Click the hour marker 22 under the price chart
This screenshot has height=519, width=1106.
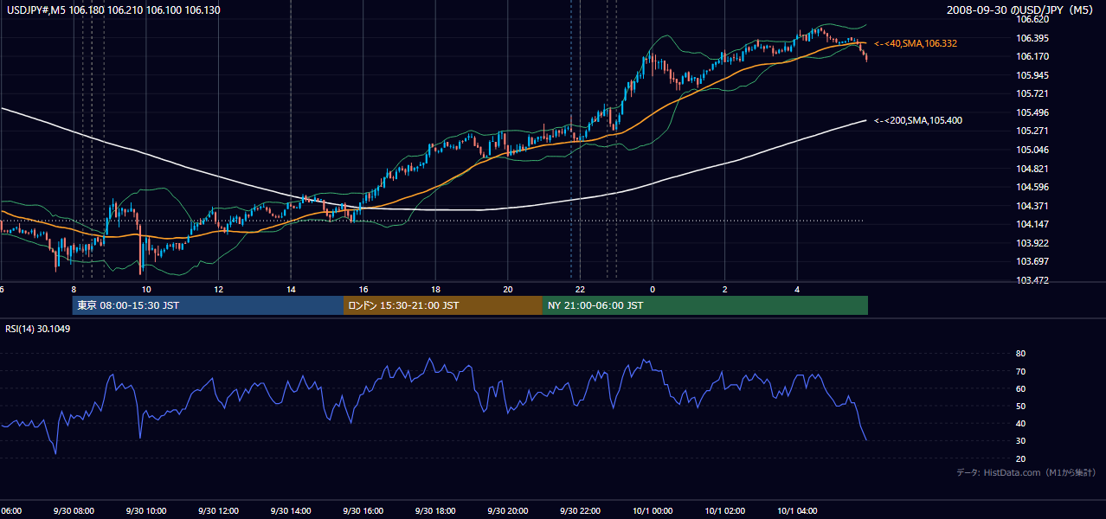pos(580,290)
